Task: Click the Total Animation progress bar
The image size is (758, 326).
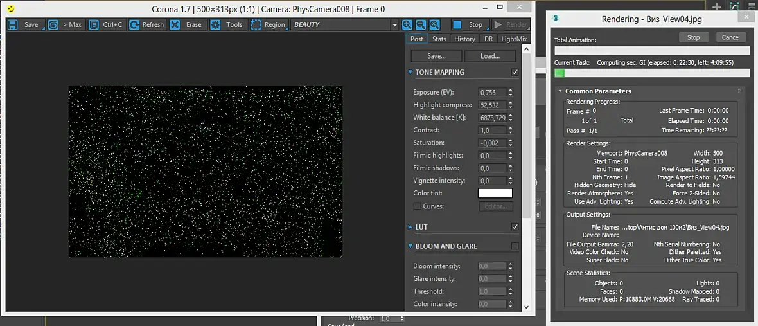Action: click(652, 50)
